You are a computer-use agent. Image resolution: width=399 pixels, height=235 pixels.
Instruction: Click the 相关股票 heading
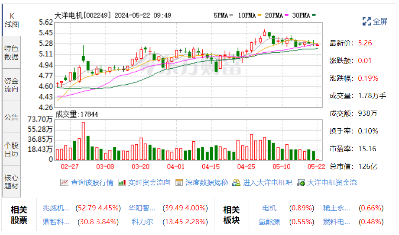tap(19, 215)
